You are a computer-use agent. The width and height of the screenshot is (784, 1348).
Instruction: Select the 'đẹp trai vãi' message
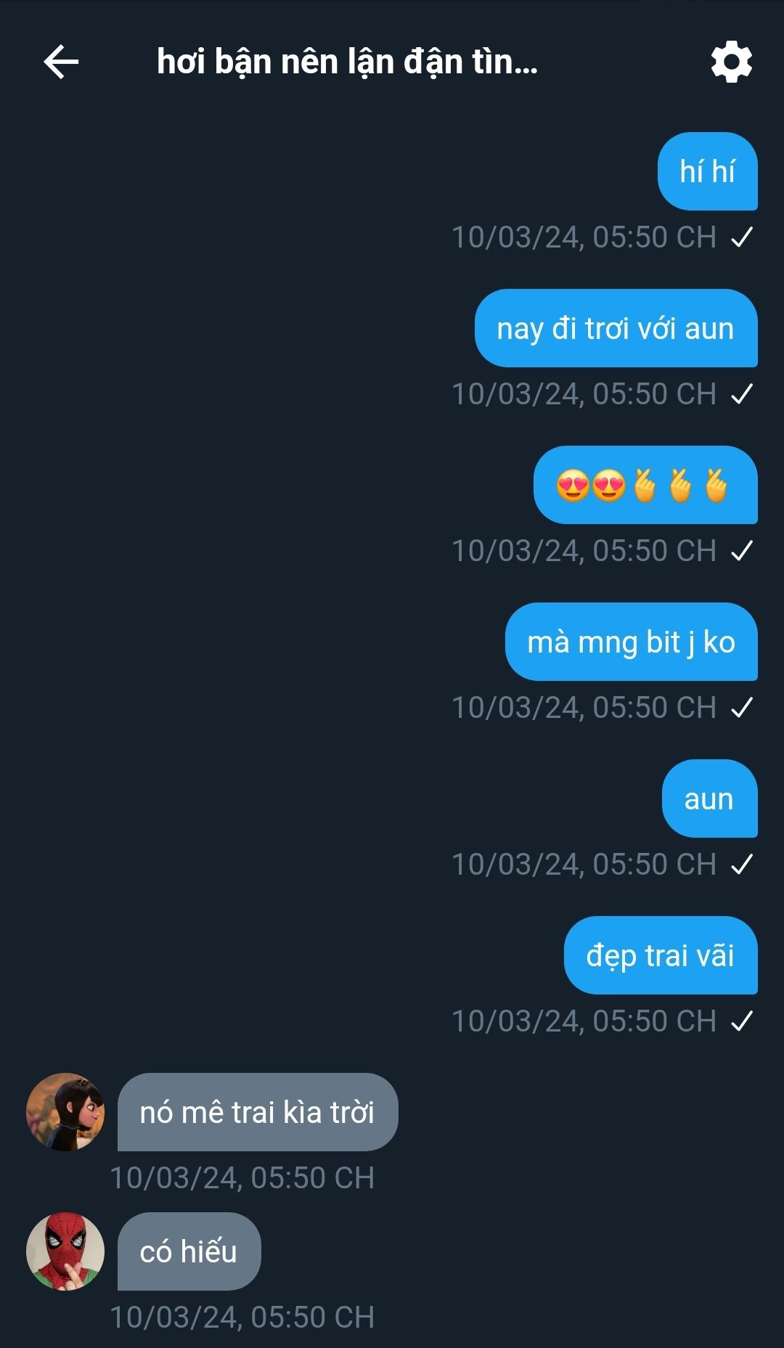pyautogui.click(x=661, y=955)
